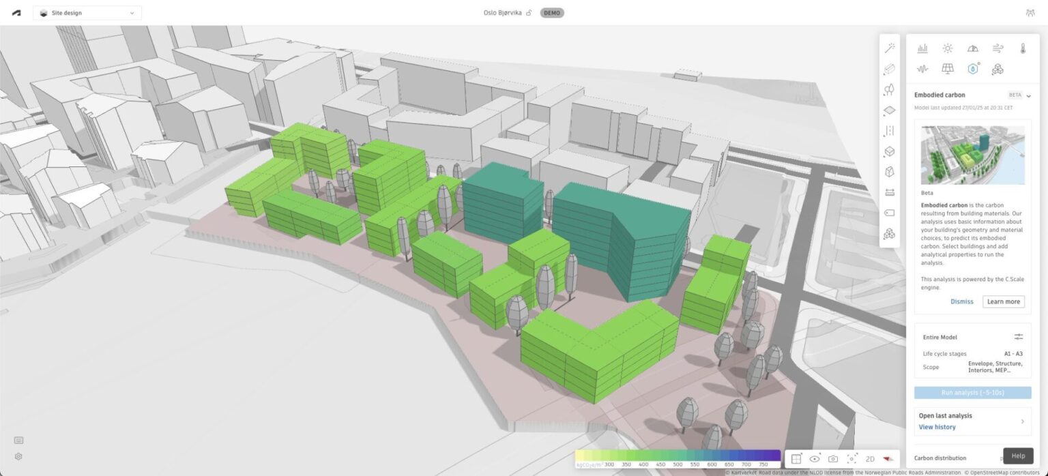Open View history link
This screenshot has width=1048, height=476.
tap(937, 427)
